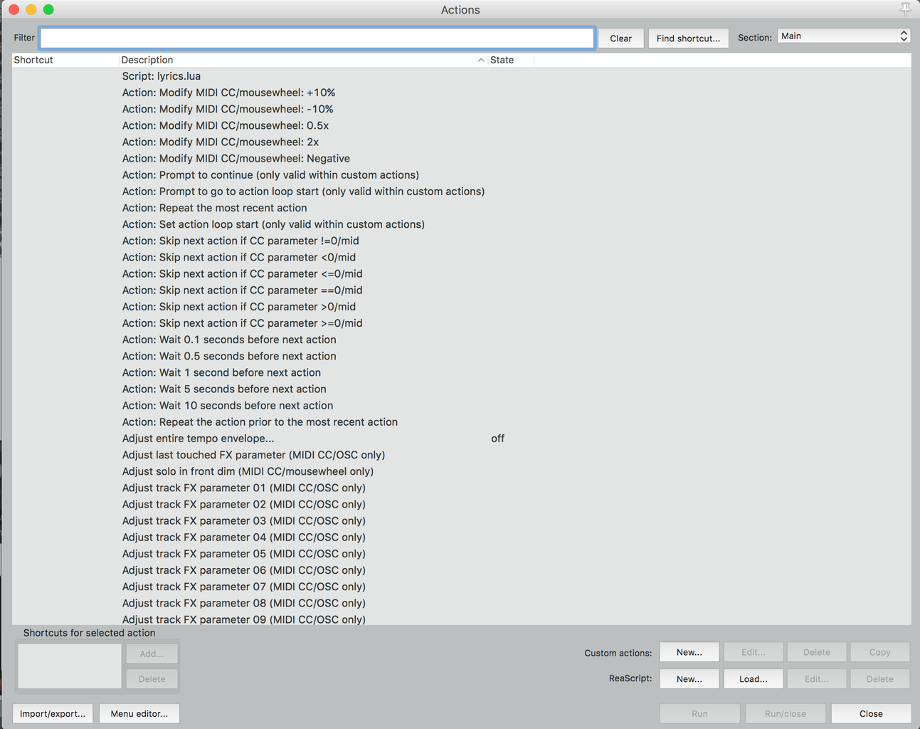Select 'Skip next action if CC parameter <0/mid'
This screenshot has width=920, height=729.
[x=461, y=257]
